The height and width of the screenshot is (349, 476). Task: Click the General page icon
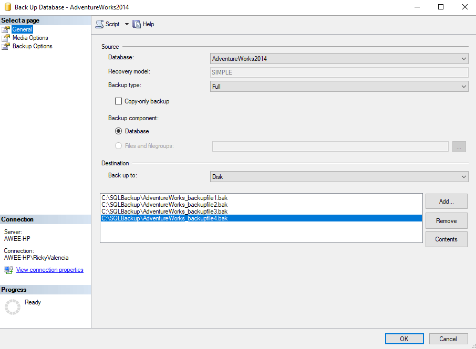(6, 29)
